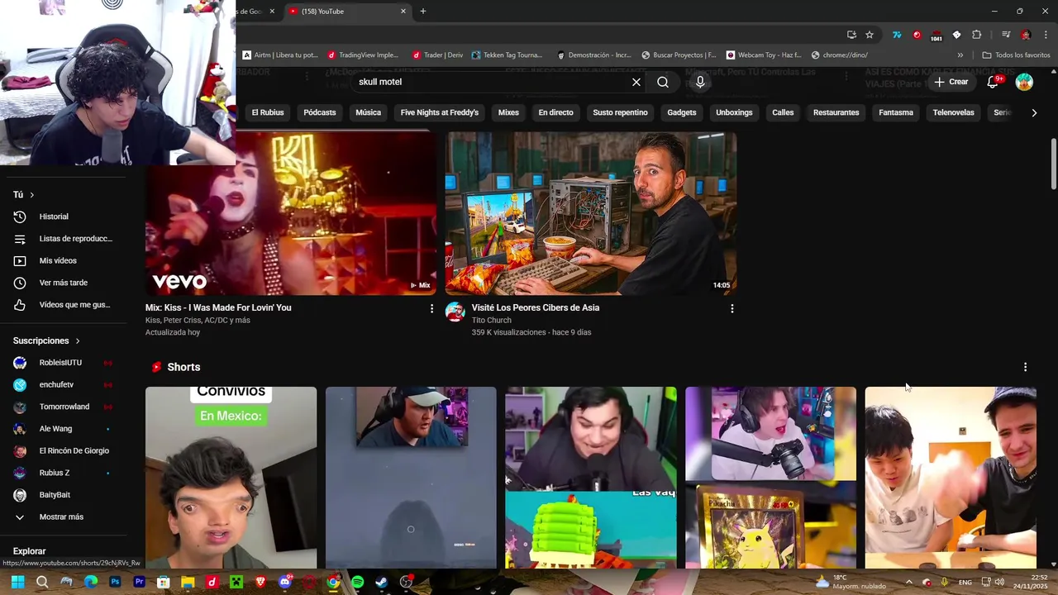This screenshot has width=1058, height=595.
Task: Open the Chrome extensions puzzle icon
Action: click(x=976, y=35)
